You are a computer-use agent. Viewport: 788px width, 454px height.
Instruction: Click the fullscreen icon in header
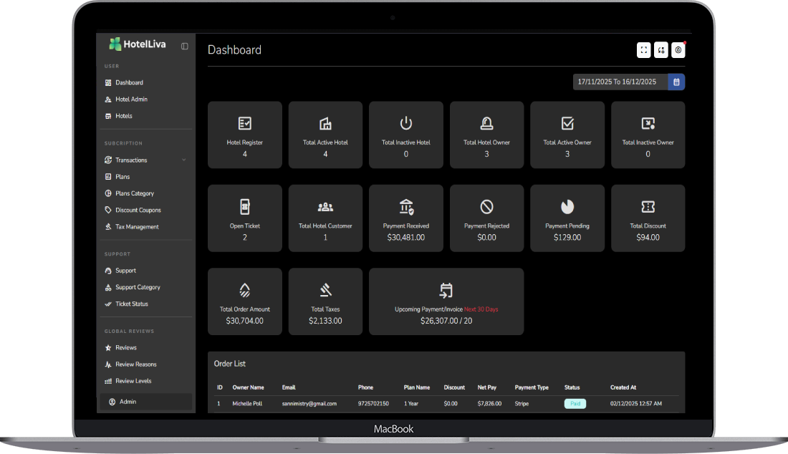(644, 50)
